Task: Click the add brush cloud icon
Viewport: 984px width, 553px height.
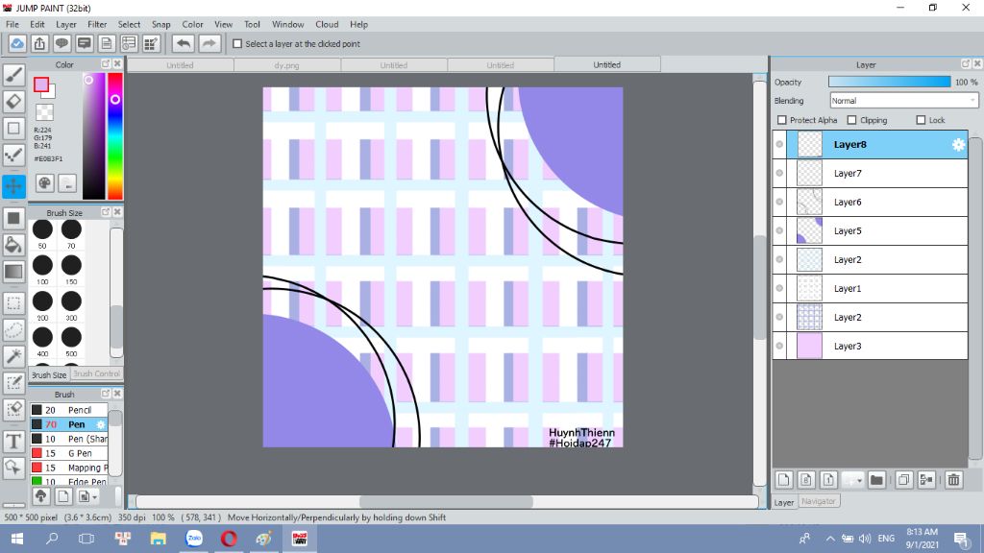Action: tap(40, 496)
